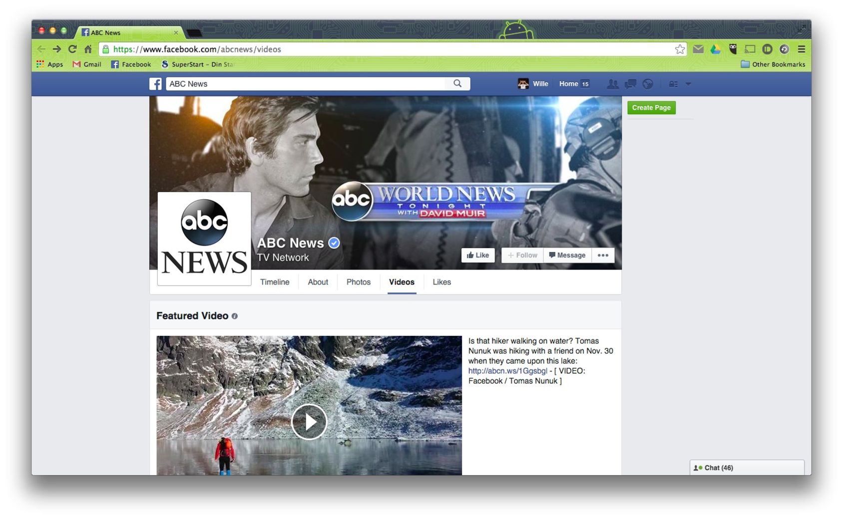Open the Other Bookmarks folder
The height and width of the screenshot is (519, 843).
pyautogui.click(x=773, y=64)
